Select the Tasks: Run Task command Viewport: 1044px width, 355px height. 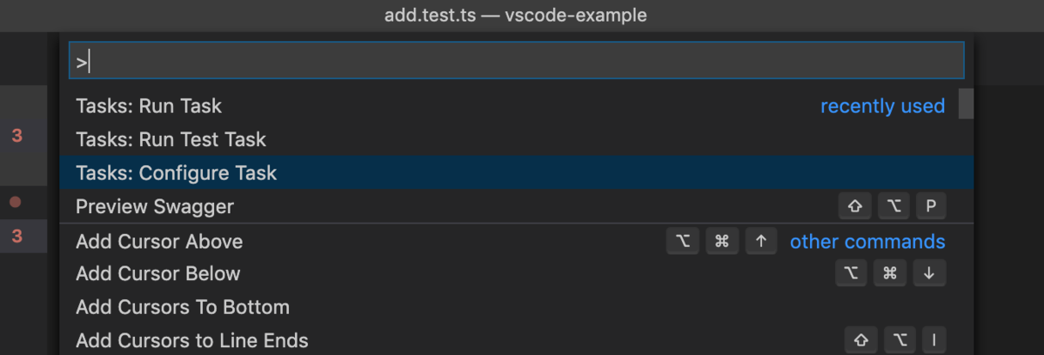point(149,106)
